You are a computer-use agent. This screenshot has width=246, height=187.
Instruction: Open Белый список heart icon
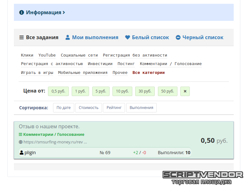[x=128, y=37]
